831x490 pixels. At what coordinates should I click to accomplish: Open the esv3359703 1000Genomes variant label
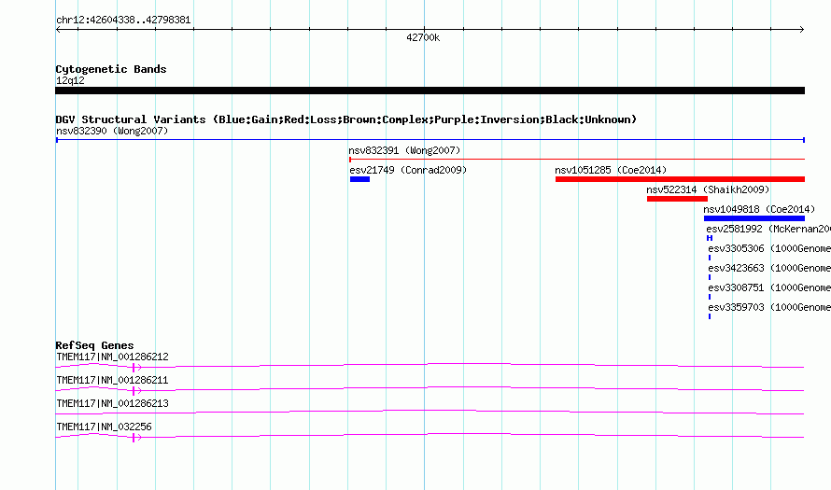coord(769,307)
